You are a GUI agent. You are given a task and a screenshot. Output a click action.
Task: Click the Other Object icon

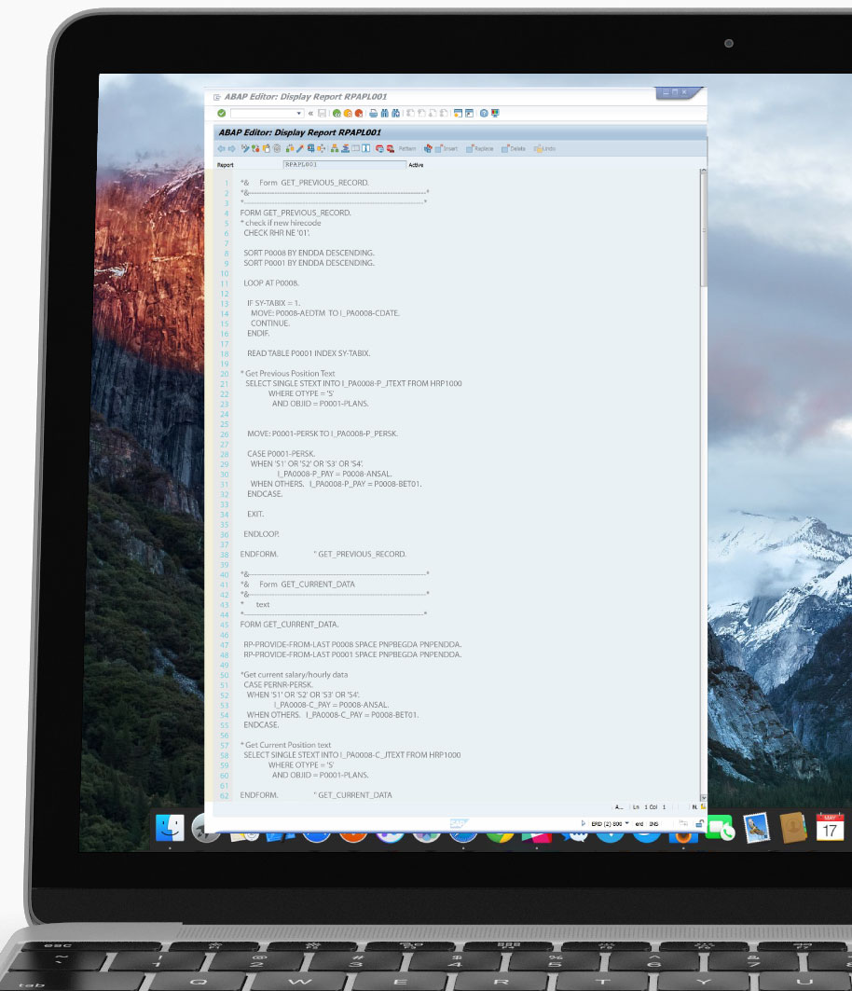coord(266,148)
